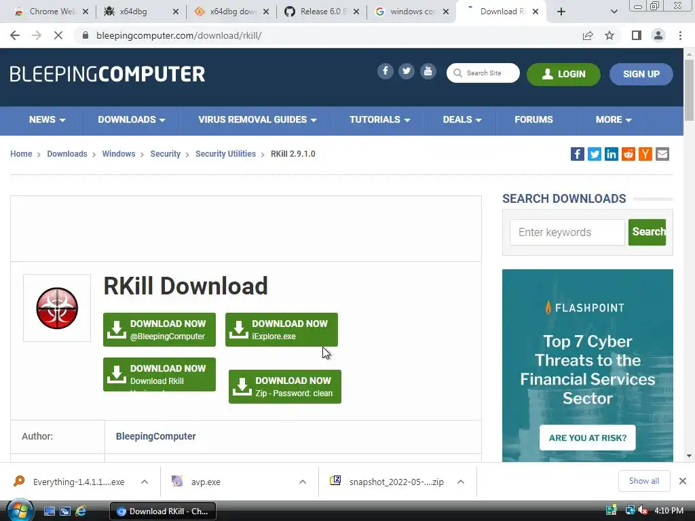Click third Download Rkill green button
695x521 pixels.
(x=159, y=374)
